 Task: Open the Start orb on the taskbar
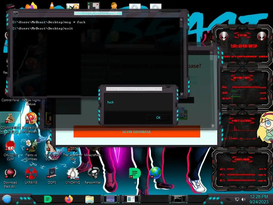coord(7,199)
